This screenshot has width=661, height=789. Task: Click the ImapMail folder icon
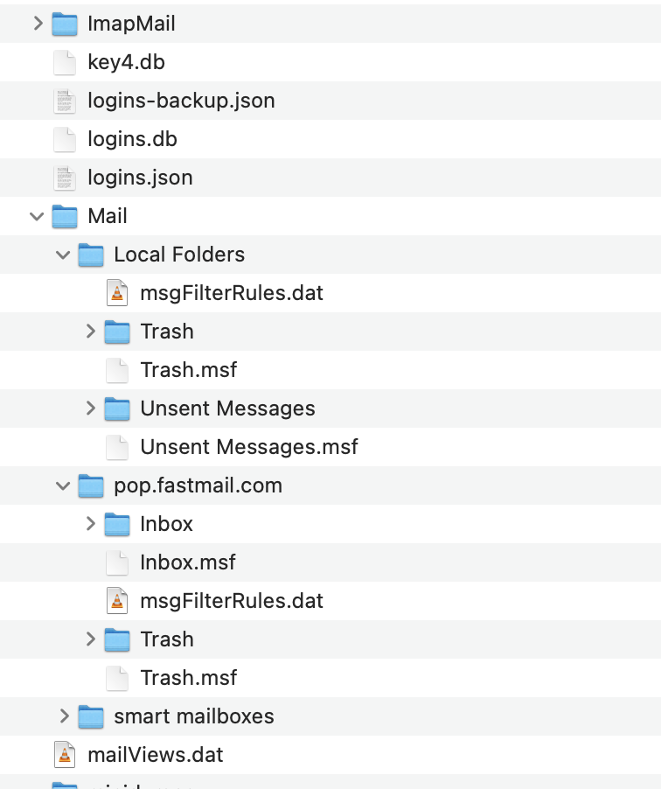[65, 24]
